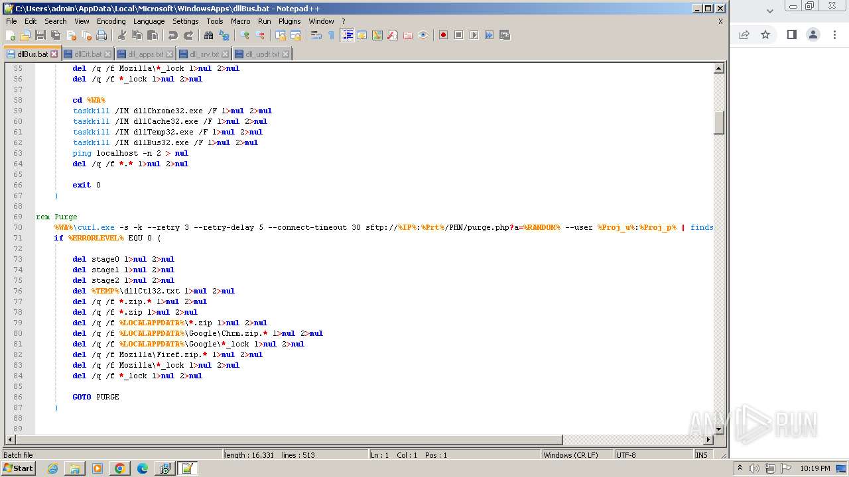Click the Open file toolbar icon
The height and width of the screenshot is (477, 849).
(x=25, y=35)
